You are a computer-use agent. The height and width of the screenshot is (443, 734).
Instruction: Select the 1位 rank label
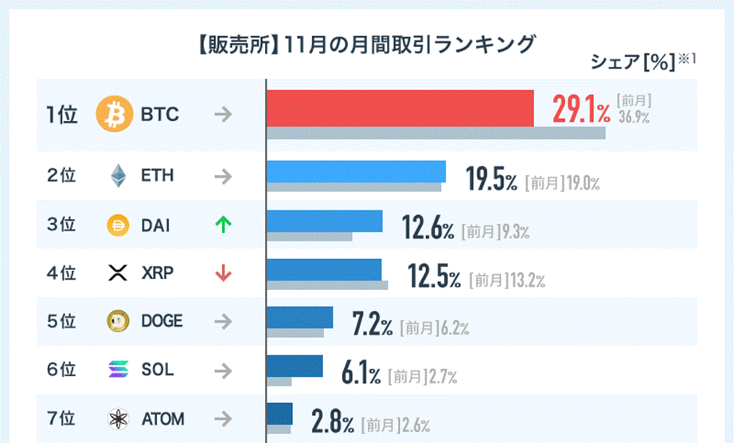click(62, 115)
